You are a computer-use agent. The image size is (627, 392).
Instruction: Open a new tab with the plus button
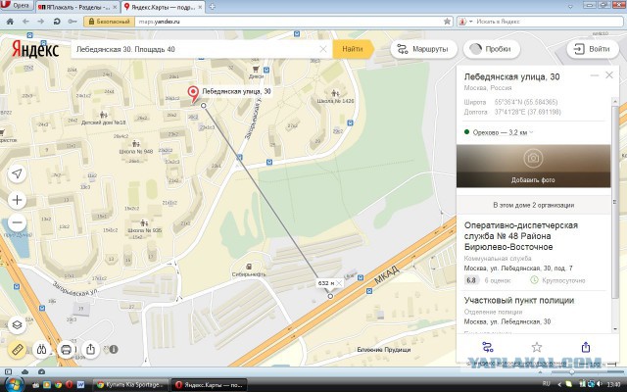coord(212,7)
